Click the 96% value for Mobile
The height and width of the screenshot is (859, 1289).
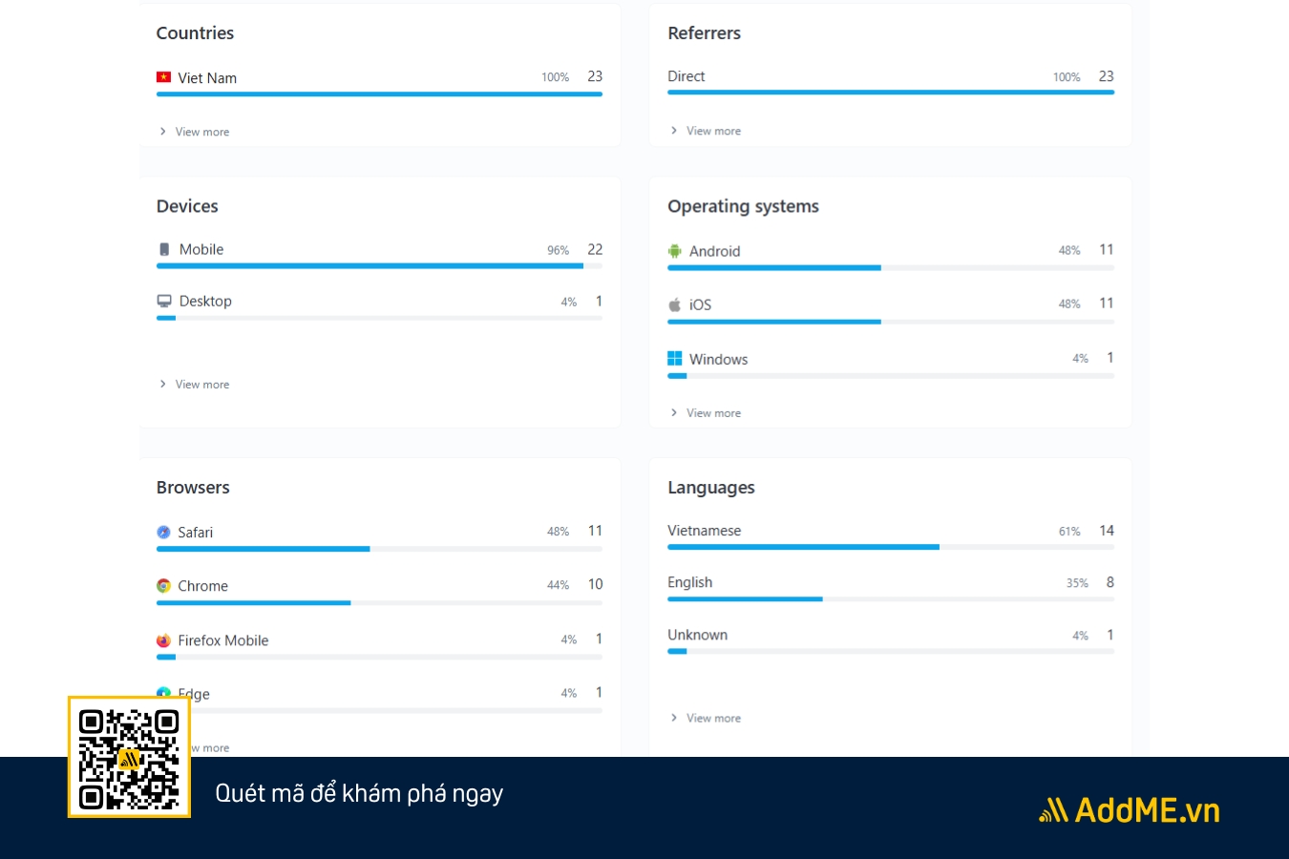(559, 250)
